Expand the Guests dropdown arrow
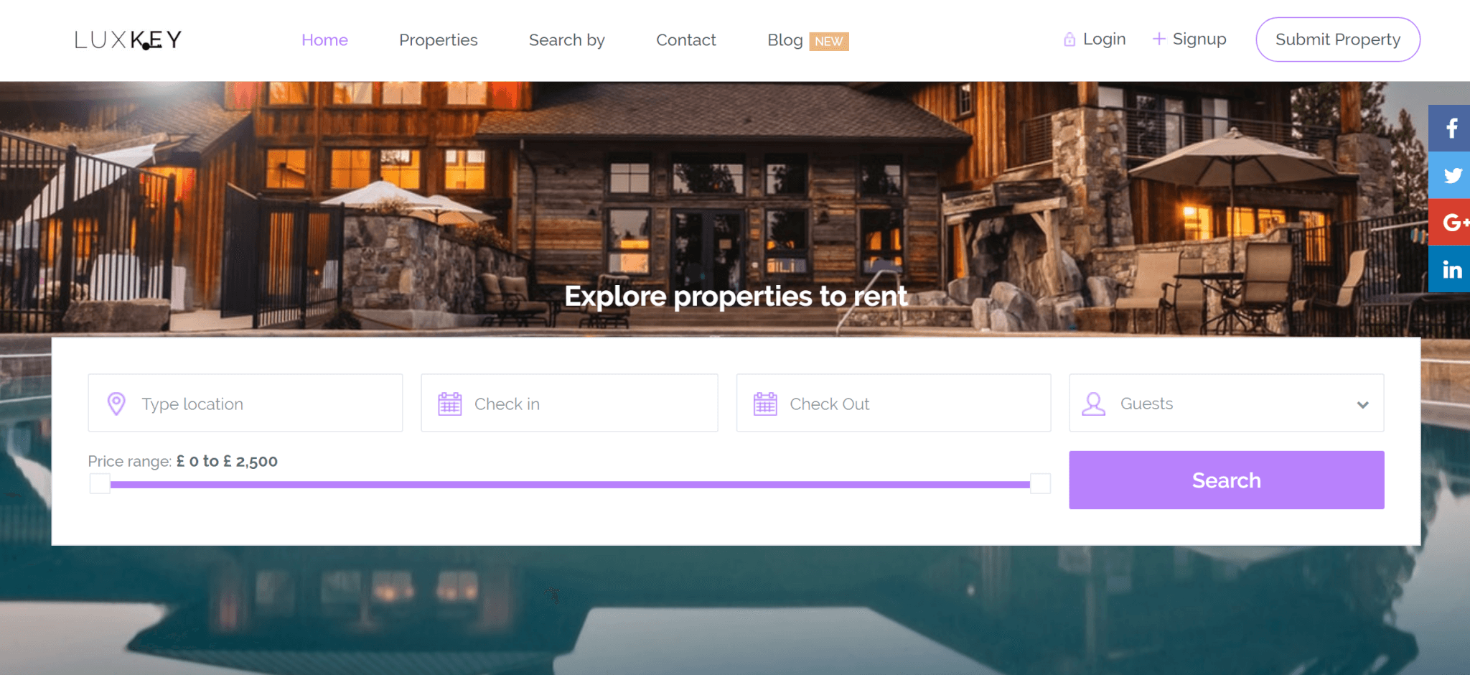 (1362, 404)
